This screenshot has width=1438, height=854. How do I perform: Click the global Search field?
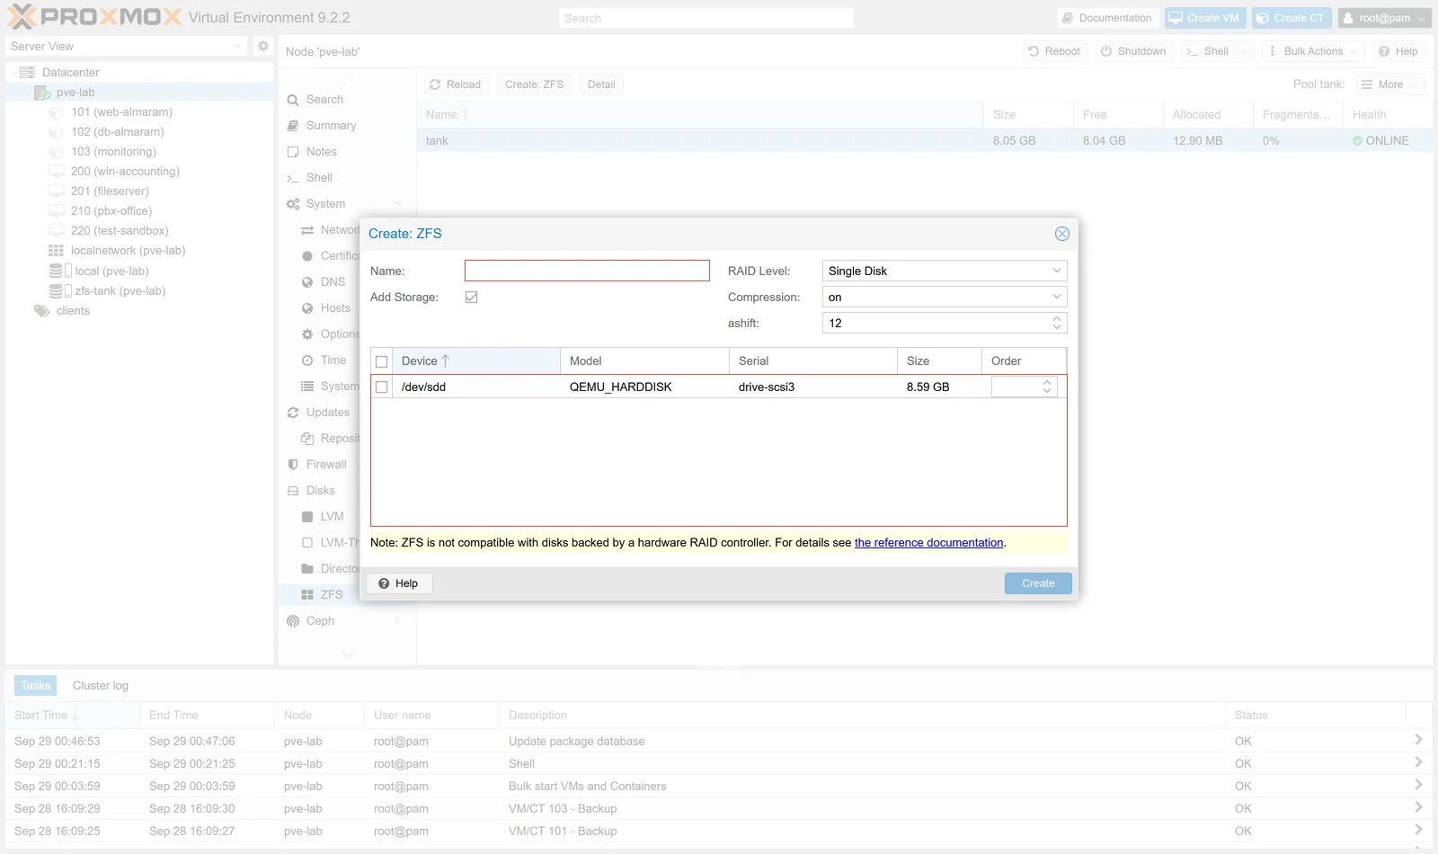tap(706, 18)
